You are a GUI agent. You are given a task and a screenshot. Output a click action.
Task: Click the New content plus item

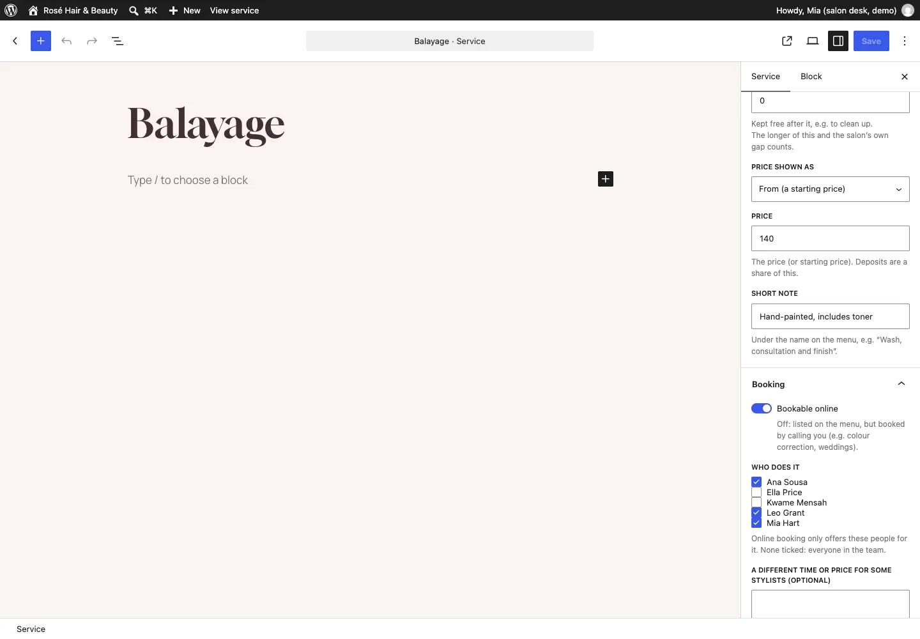click(x=185, y=10)
